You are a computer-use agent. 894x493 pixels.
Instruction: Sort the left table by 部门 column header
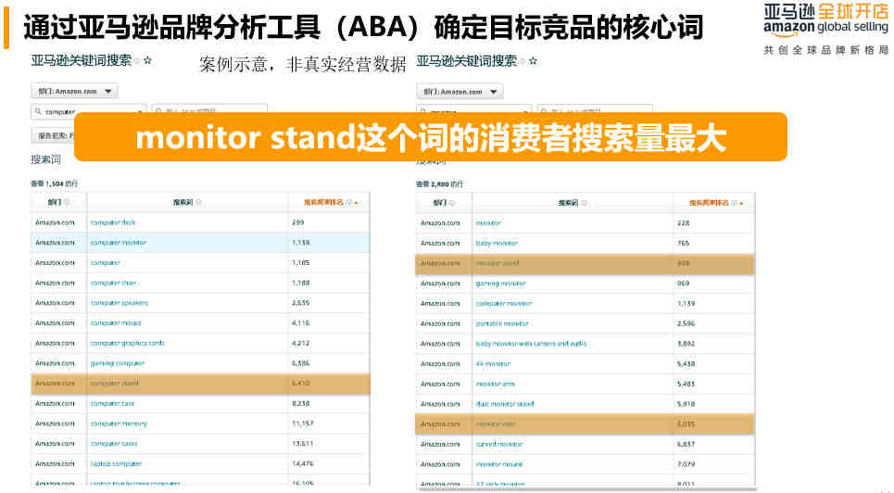pos(58,202)
